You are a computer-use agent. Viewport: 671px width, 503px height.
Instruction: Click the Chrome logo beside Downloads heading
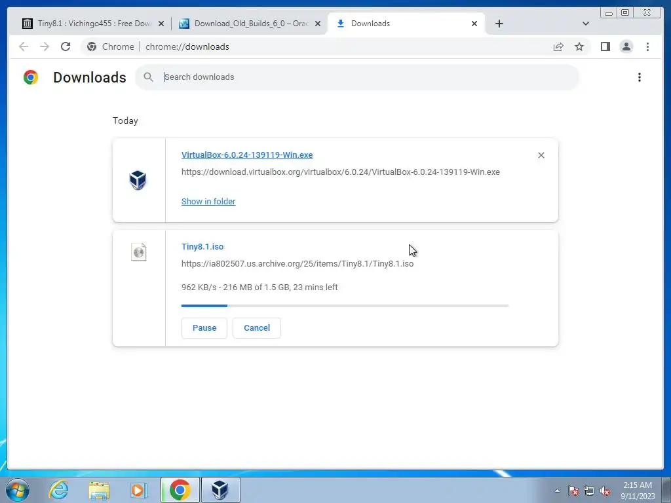coord(31,77)
